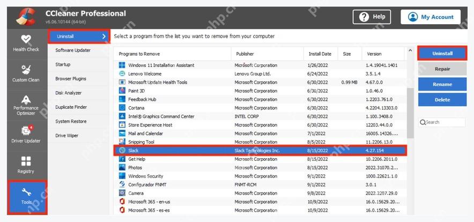474x222 pixels.
Task: Click the FNMT-RCM publisher cell
Action: click(245, 184)
